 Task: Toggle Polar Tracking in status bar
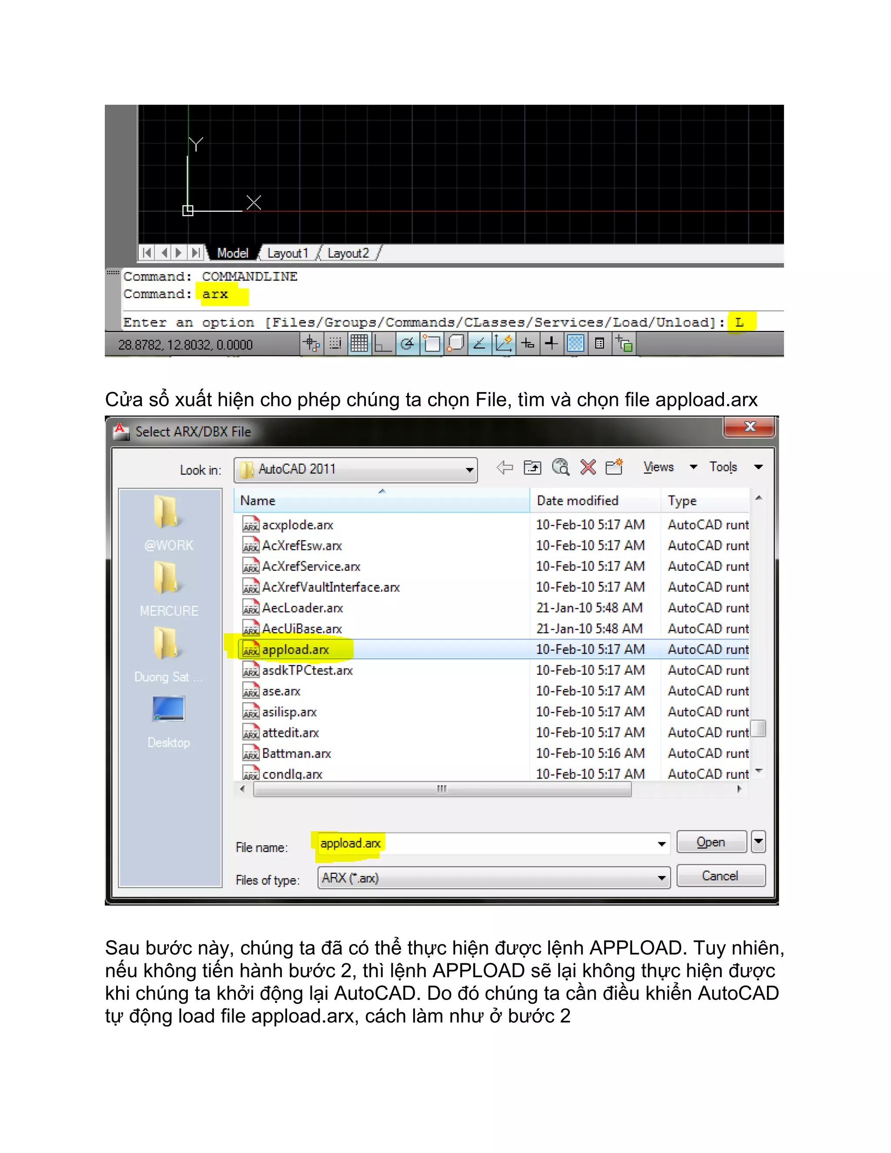407,344
